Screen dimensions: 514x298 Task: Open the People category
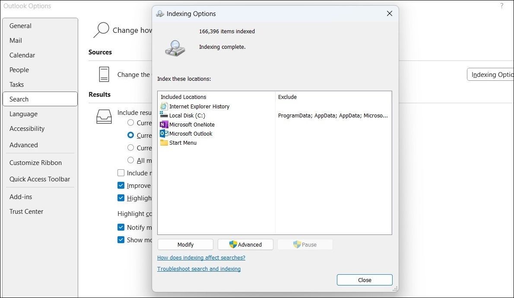[40, 70]
